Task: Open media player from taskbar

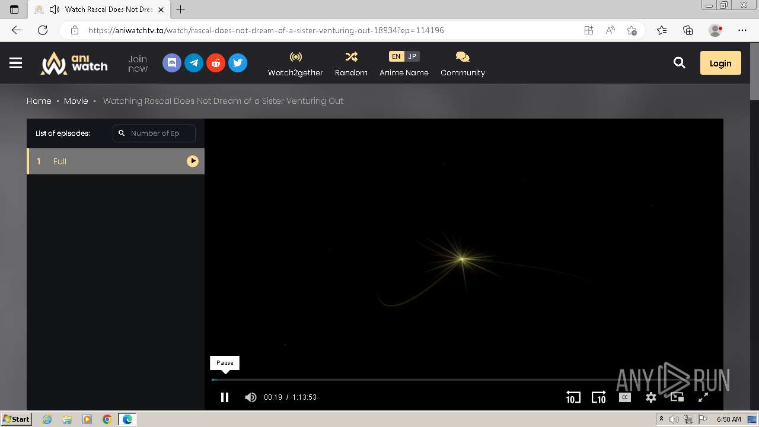Action: tap(87, 419)
